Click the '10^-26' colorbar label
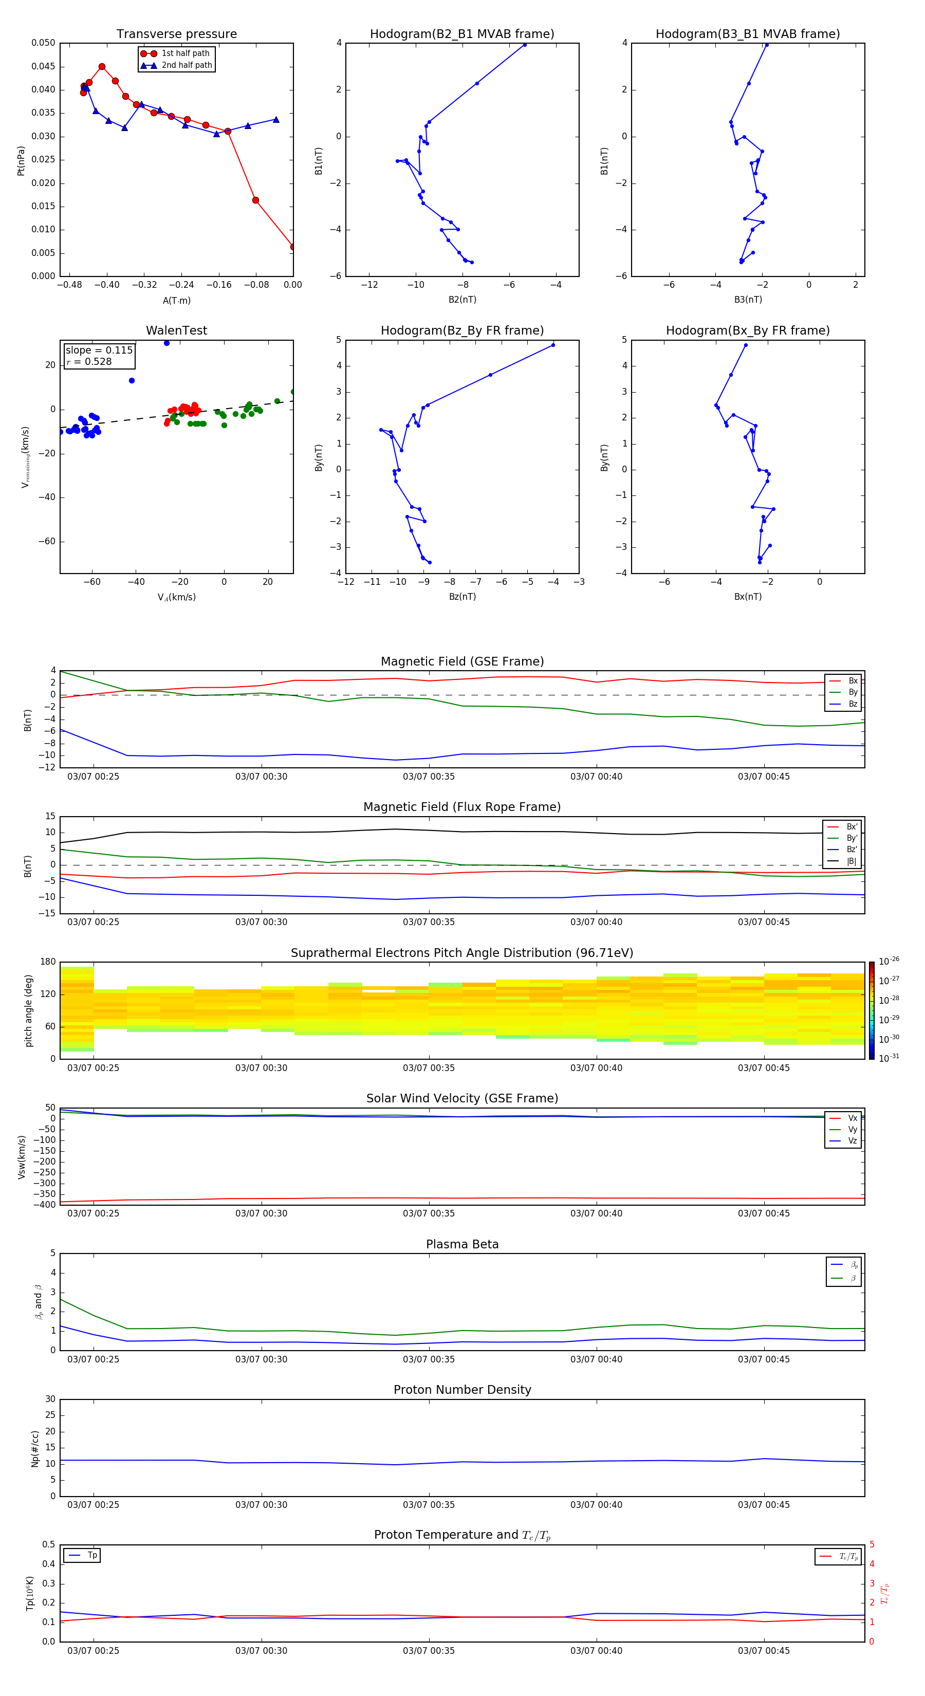This screenshot has height=1696, width=925. click(889, 962)
